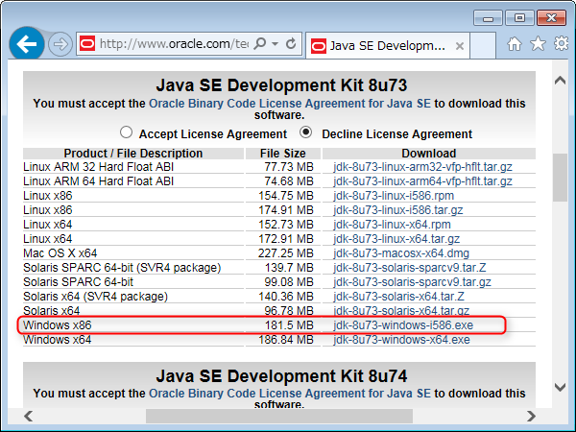The image size is (576, 432).
Task: Click the Product / File Description header
Action: tap(133, 154)
